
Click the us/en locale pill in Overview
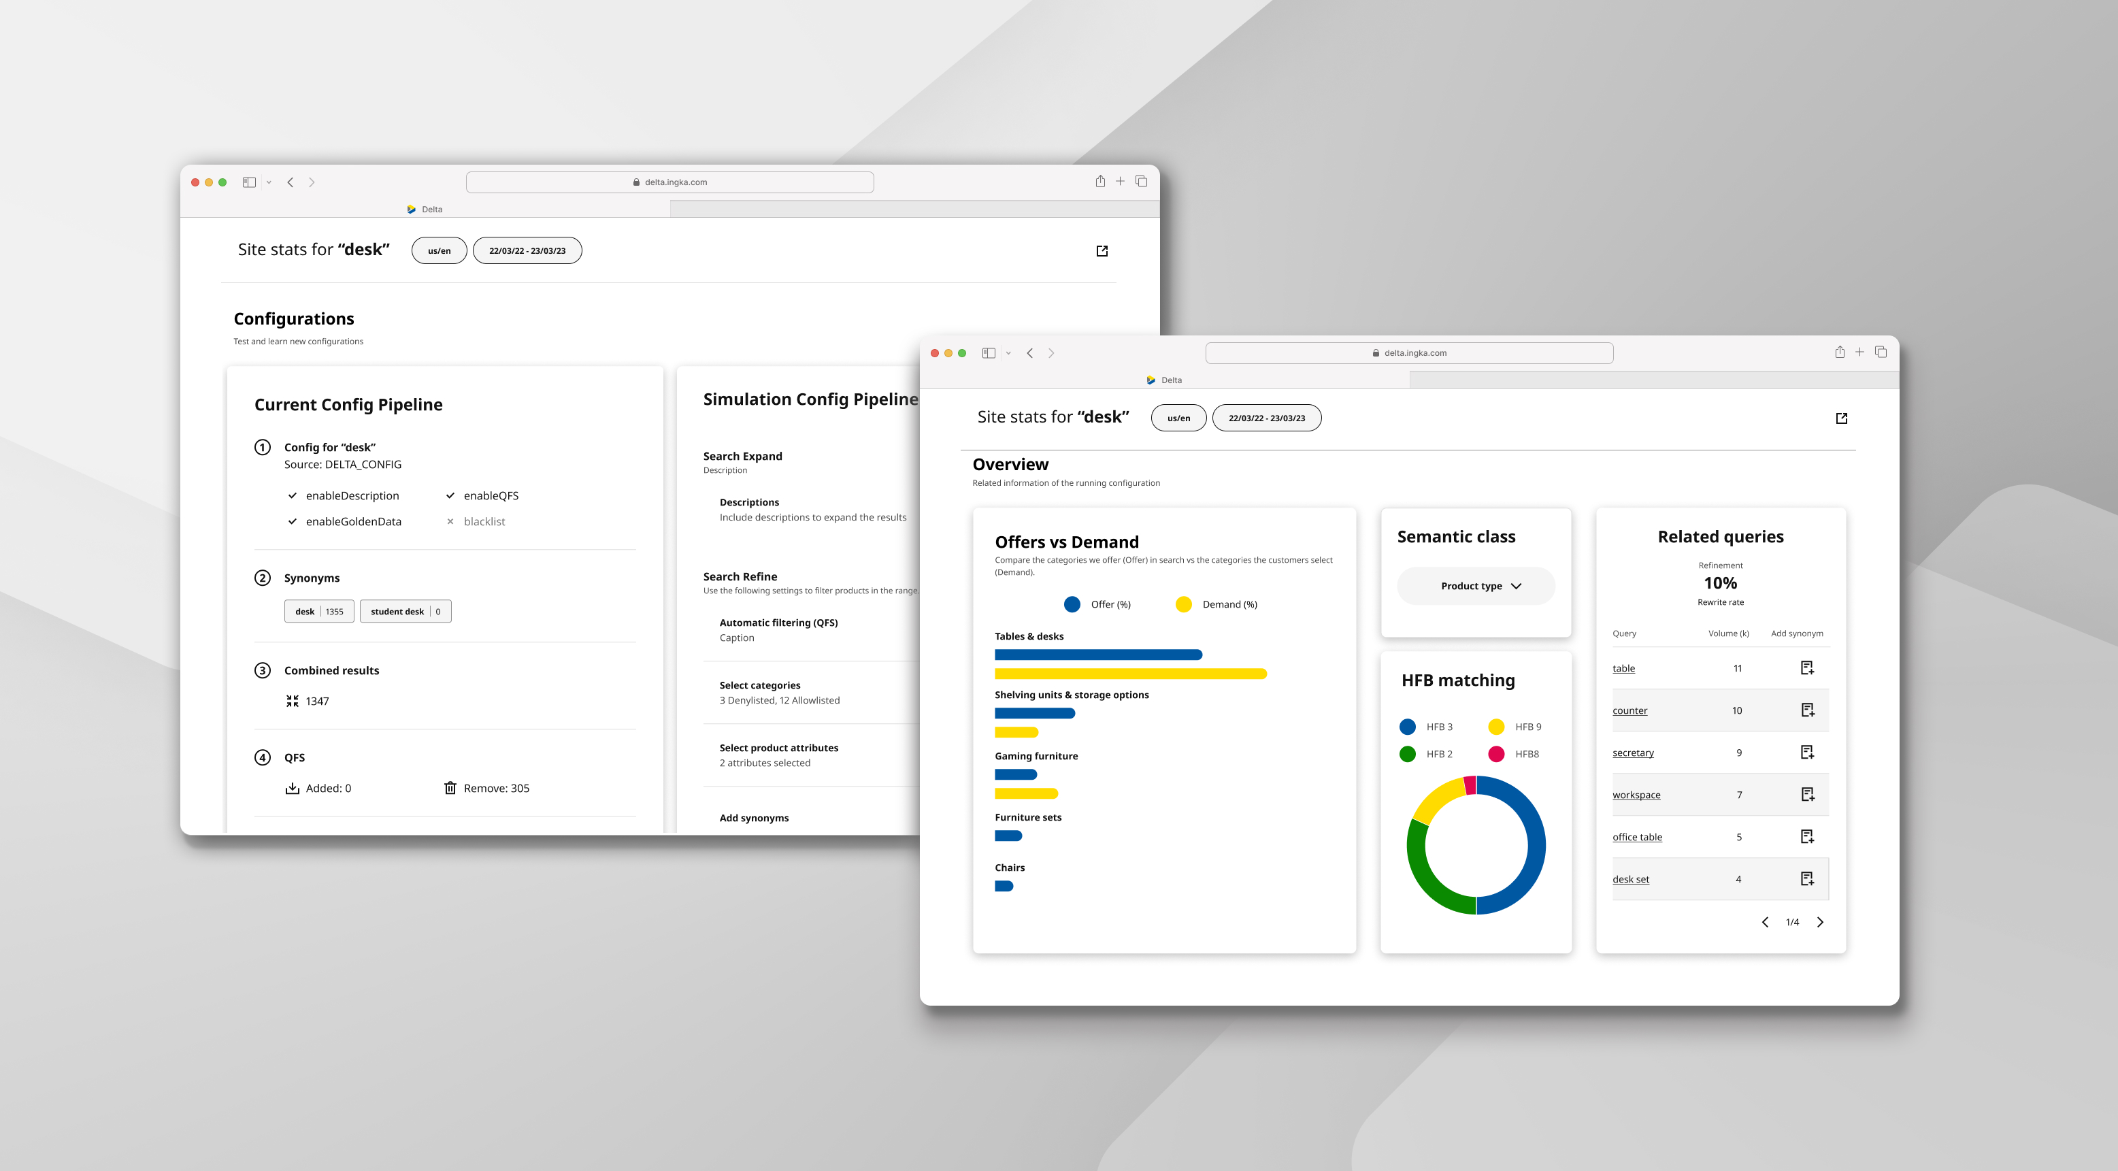(x=1178, y=418)
